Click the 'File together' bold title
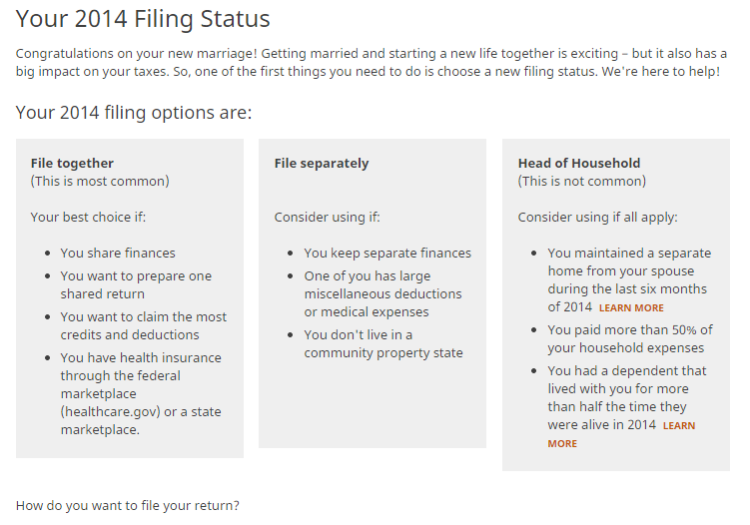This screenshot has height=525, width=750. (72, 163)
